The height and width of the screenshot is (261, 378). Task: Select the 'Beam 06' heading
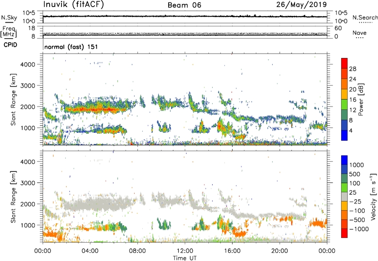coord(184,5)
